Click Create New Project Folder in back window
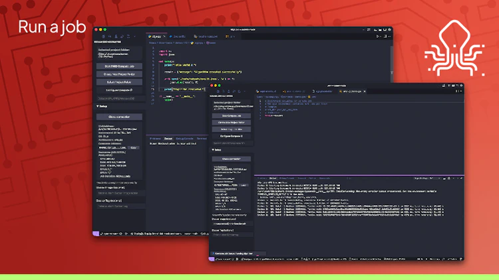 (x=119, y=74)
